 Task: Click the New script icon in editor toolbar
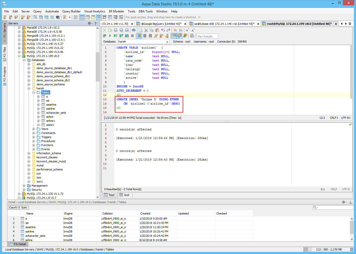pyautogui.click(x=105, y=30)
